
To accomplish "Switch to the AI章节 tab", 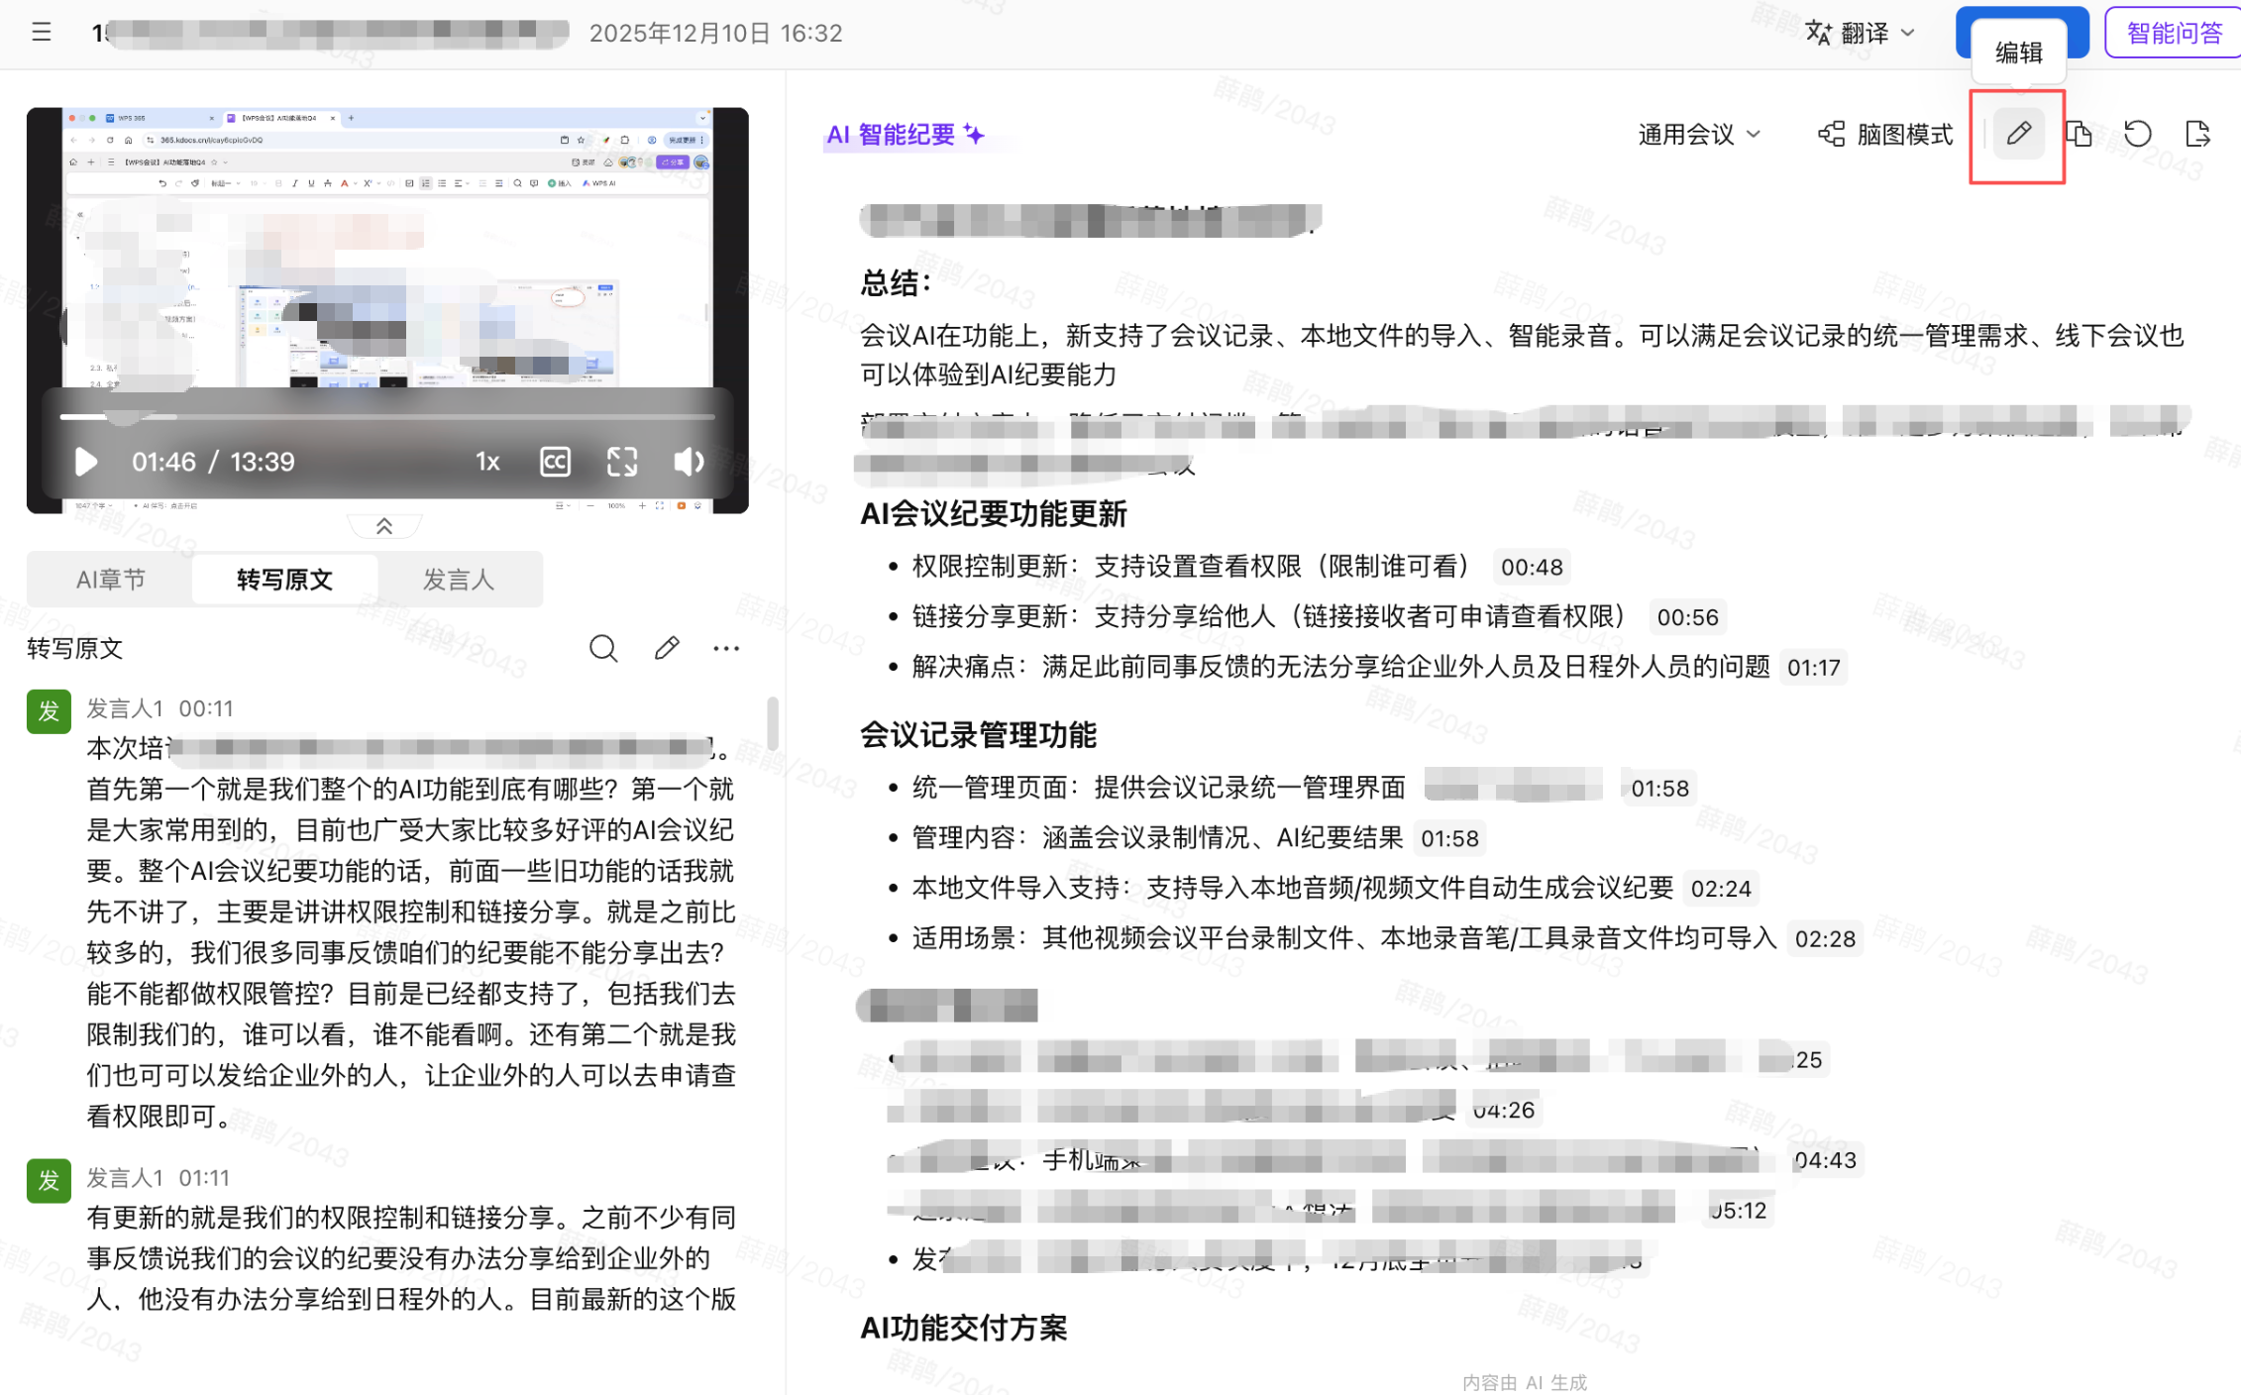I will point(111,579).
